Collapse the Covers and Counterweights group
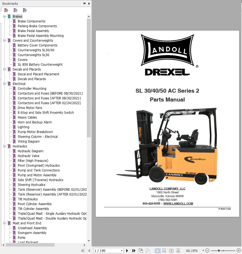242x254 pixels. 4,41
